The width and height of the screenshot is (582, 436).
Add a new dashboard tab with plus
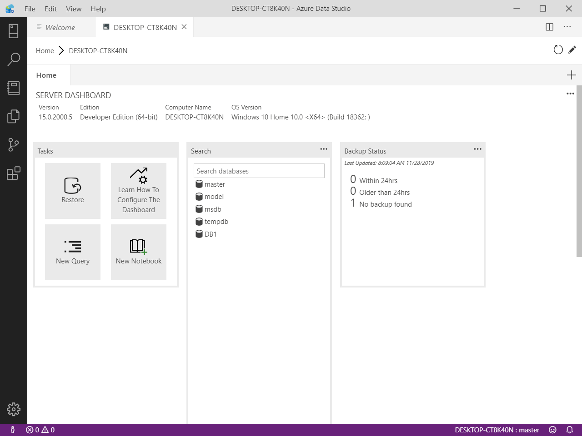[x=572, y=75]
